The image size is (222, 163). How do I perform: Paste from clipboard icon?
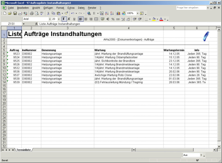click(x=59, y=13)
